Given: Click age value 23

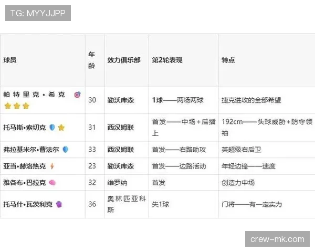Looking at the screenshot, I should coord(92,166).
